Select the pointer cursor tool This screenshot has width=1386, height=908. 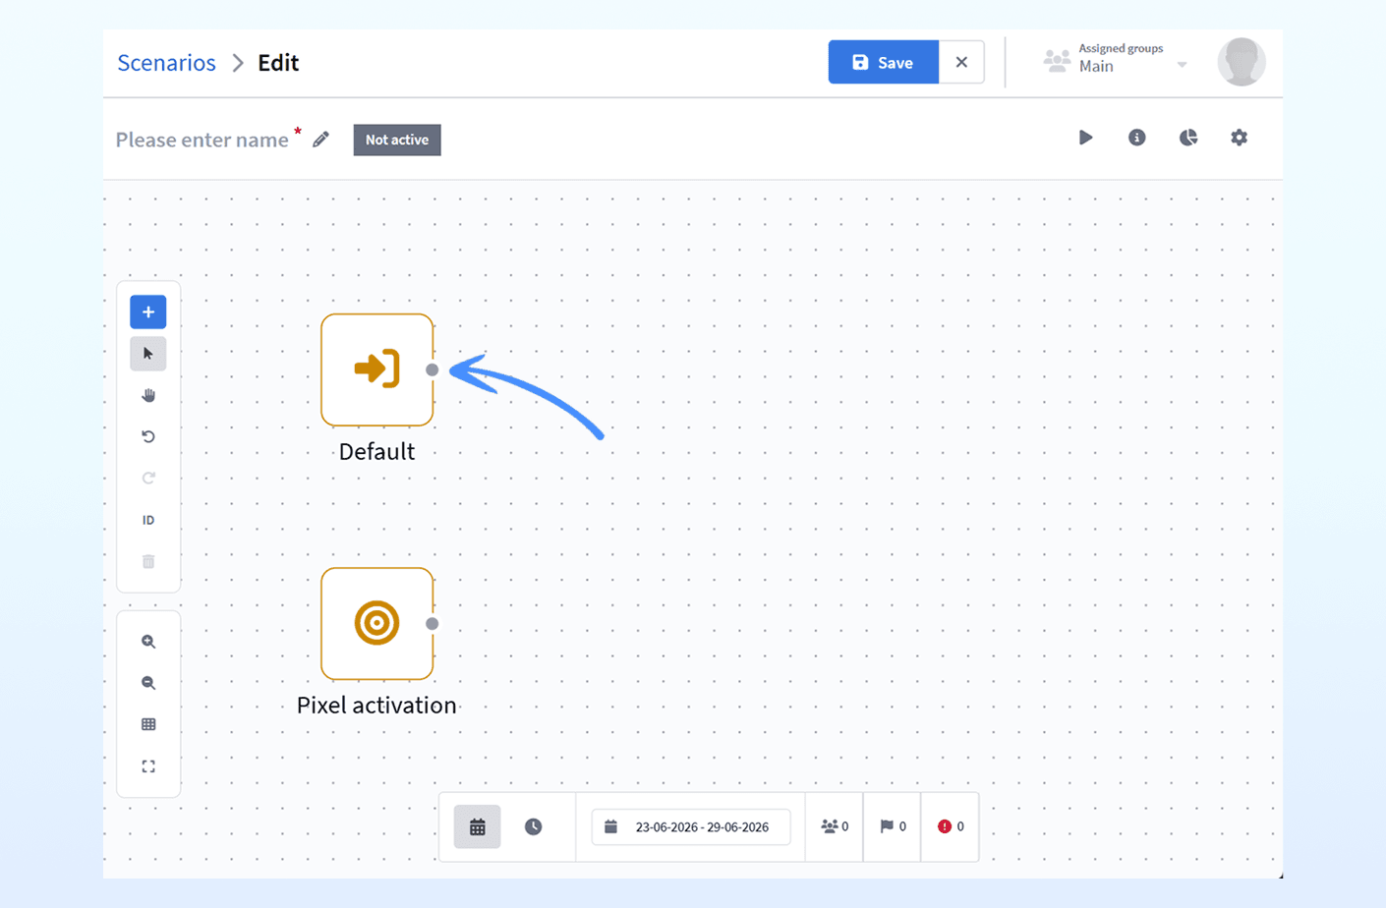pos(148,354)
